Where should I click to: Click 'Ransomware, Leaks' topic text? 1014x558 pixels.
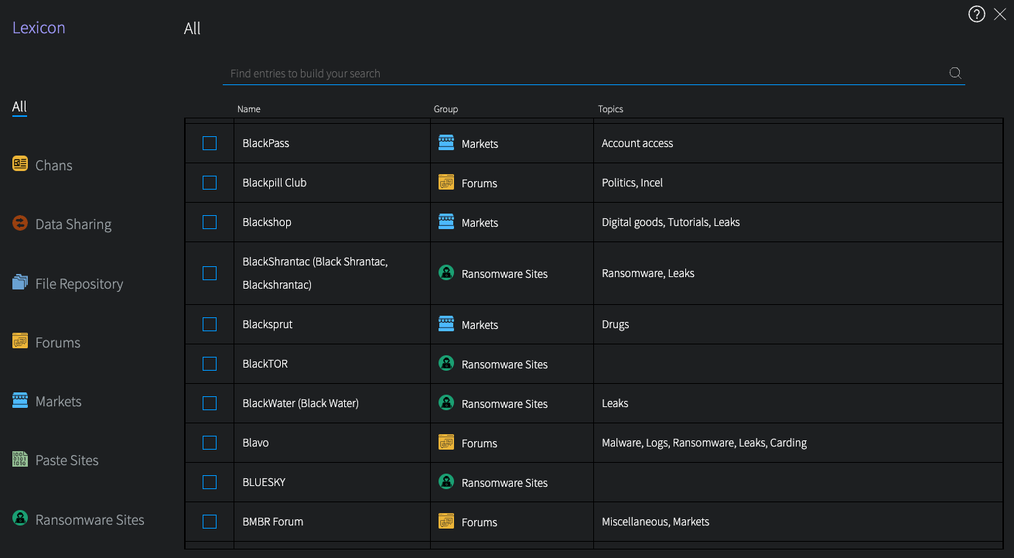[x=648, y=273]
